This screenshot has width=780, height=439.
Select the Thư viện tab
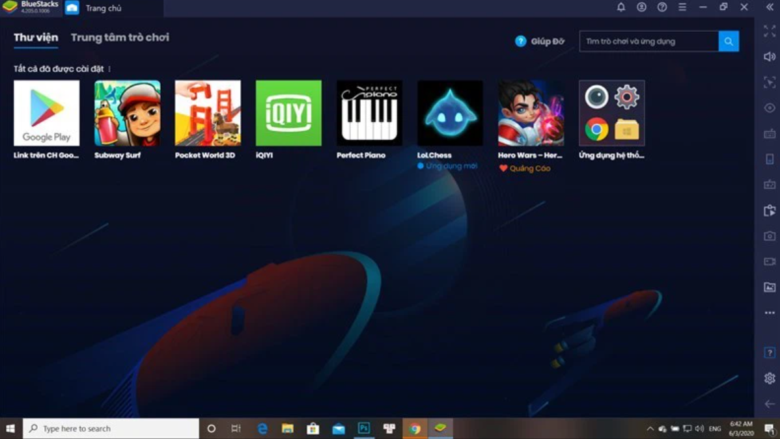click(x=36, y=38)
